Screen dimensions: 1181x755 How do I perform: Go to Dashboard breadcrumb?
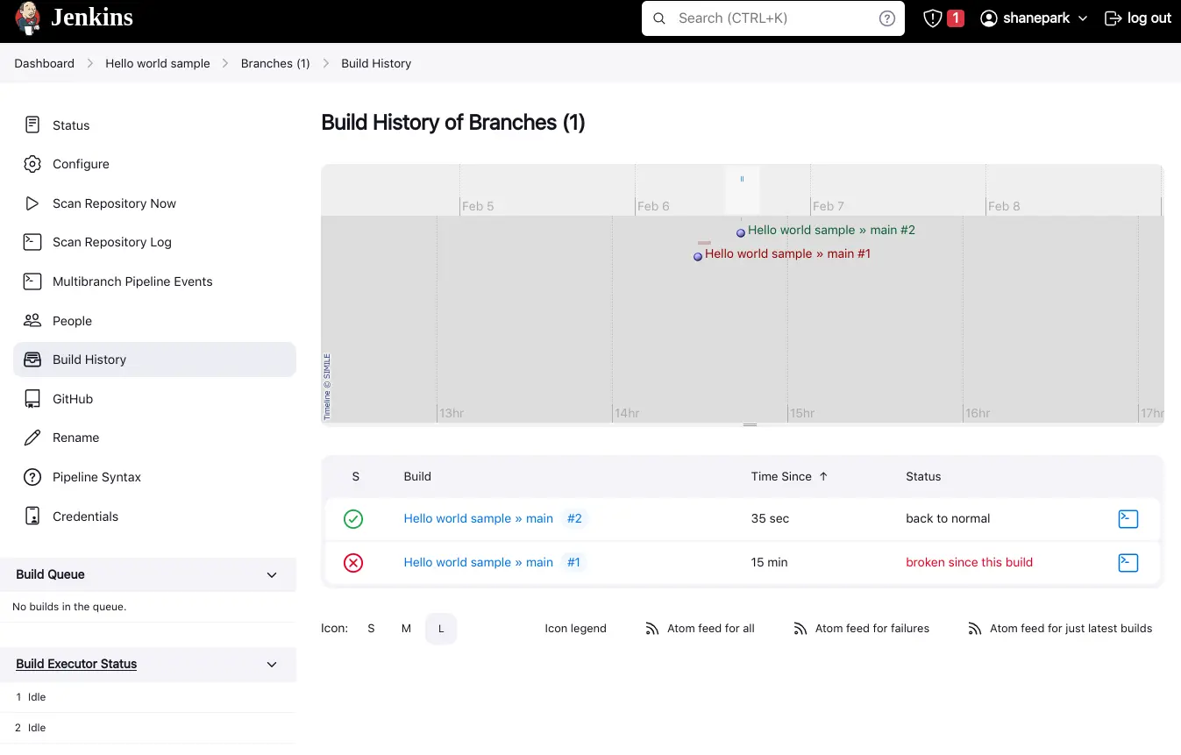point(44,63)
